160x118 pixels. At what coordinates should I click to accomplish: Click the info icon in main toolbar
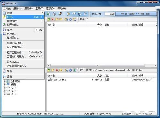(74, 14)
